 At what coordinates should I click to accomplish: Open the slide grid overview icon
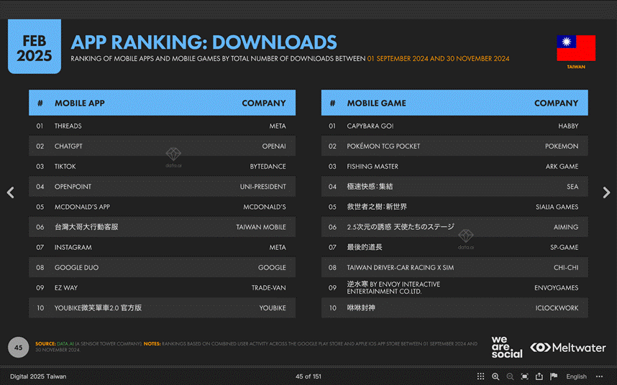[x=480, y=376]
